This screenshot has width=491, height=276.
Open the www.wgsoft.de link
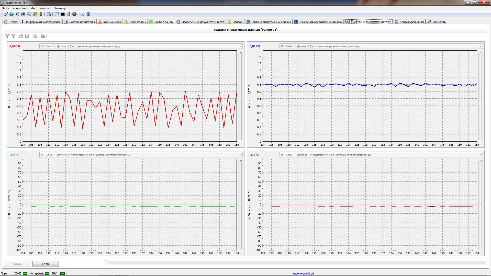click(303, 273)
